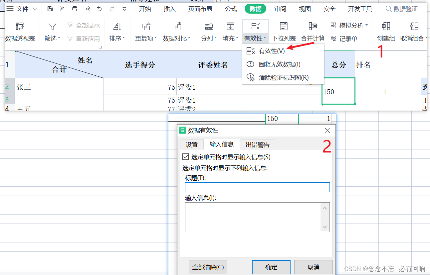This screenshot has height=275, width=430.
Task: Click the 数据对比 icon
Action: (177, 27)
